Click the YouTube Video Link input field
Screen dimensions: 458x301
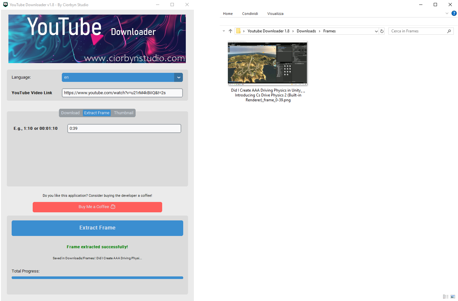click(122, 93)
